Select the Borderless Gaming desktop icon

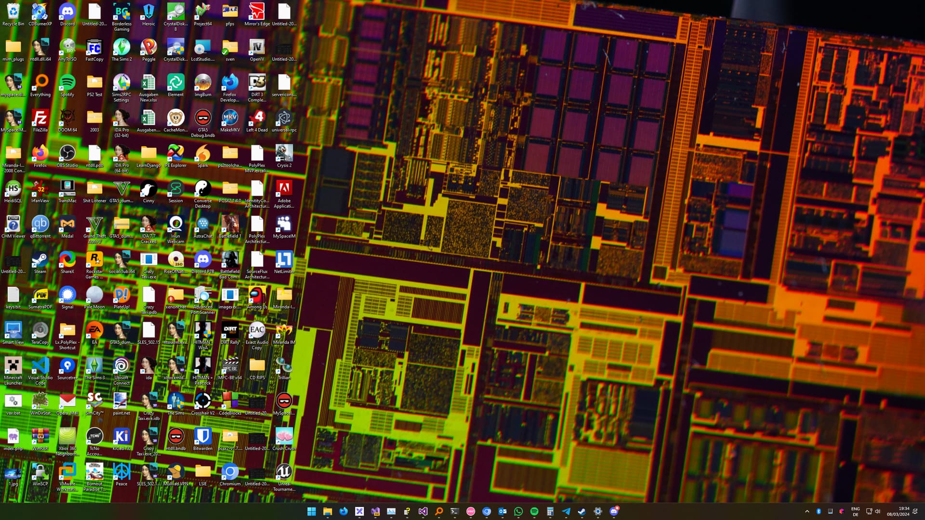pos(121,17)
